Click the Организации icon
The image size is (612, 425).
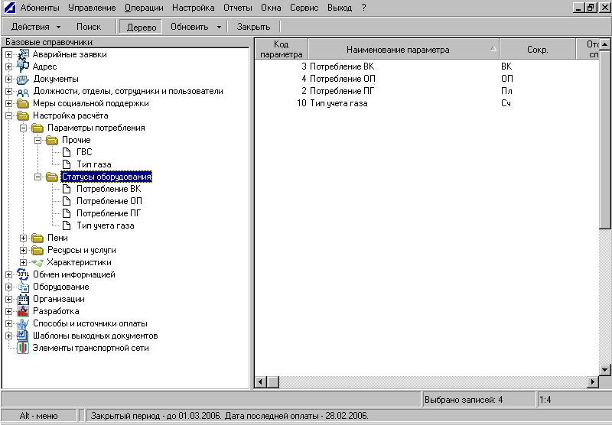tap(23, 299)
